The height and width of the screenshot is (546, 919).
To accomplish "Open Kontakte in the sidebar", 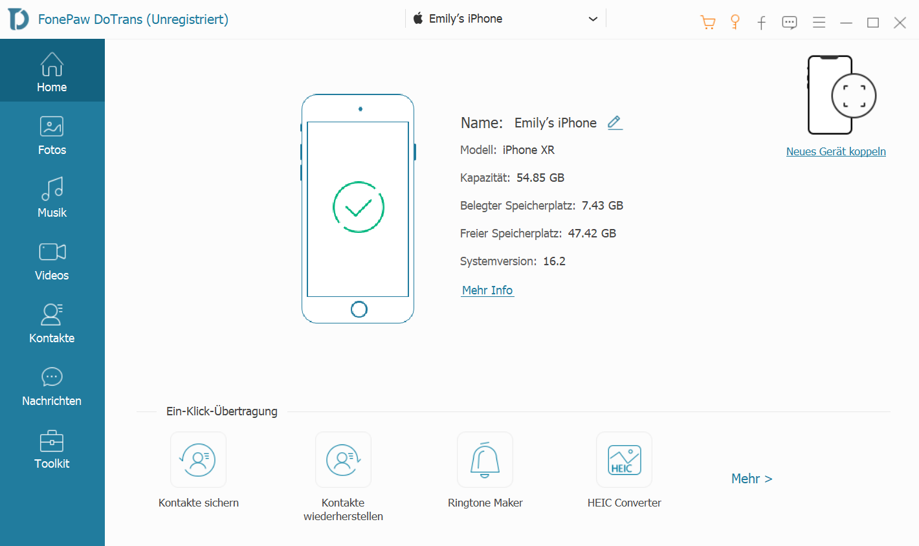I will [x=52, y=323].
